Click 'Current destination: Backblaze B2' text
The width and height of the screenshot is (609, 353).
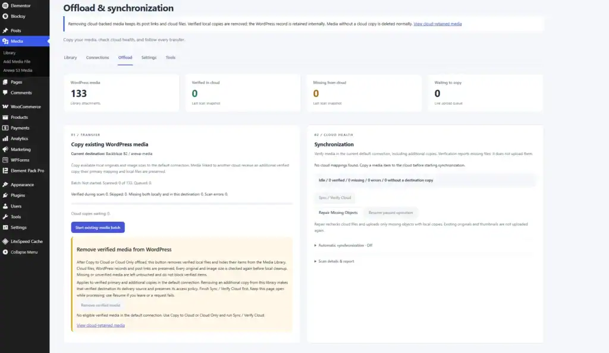tap(112, 154)
